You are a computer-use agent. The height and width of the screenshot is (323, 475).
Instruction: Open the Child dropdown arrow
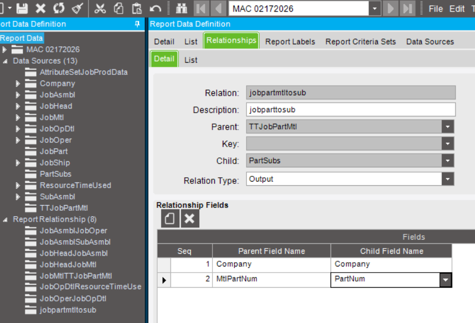tap(448, 161)
